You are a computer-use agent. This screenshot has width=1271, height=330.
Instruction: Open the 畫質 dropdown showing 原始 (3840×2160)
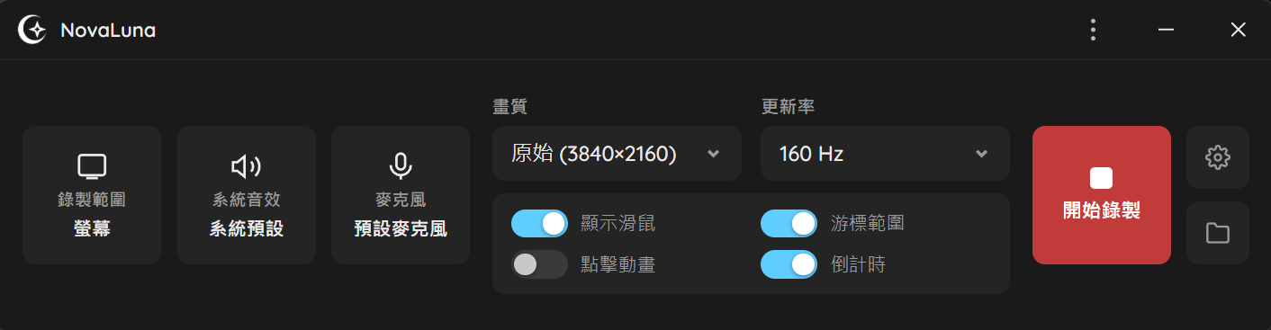tap(617, 154)
